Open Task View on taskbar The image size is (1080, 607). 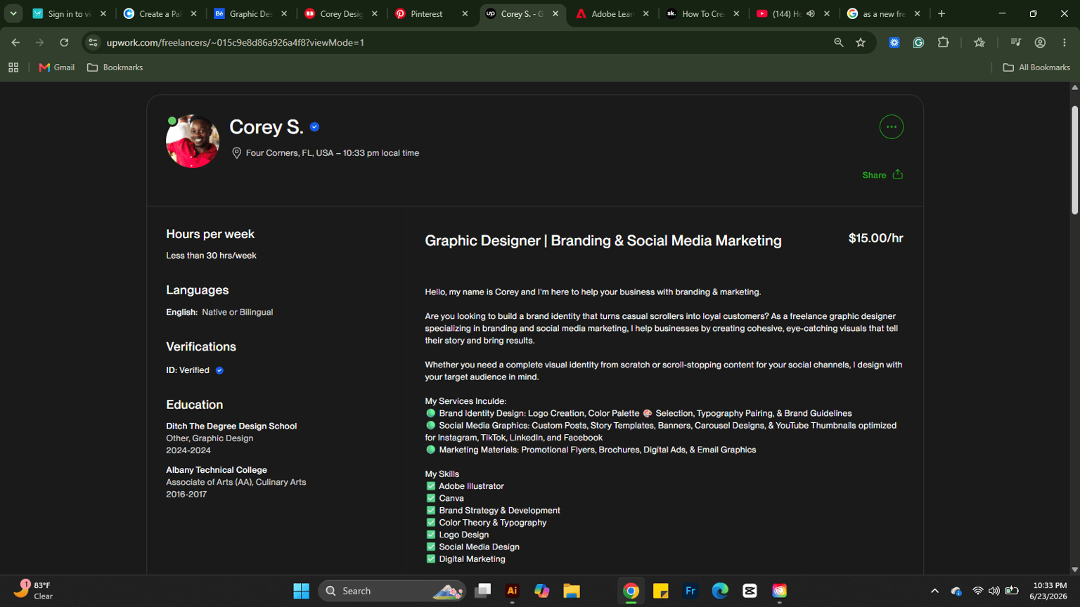coord(482,591)
